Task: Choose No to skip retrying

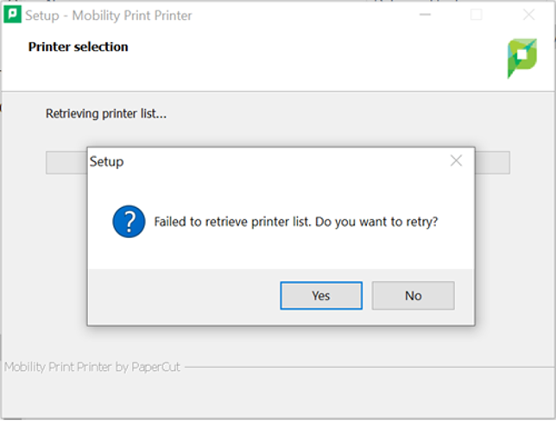Action: click(x=413, y=295)
